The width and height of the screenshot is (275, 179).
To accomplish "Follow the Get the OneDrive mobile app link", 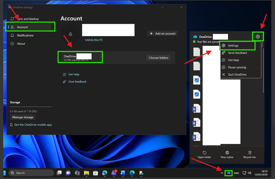I will [33, 125].
